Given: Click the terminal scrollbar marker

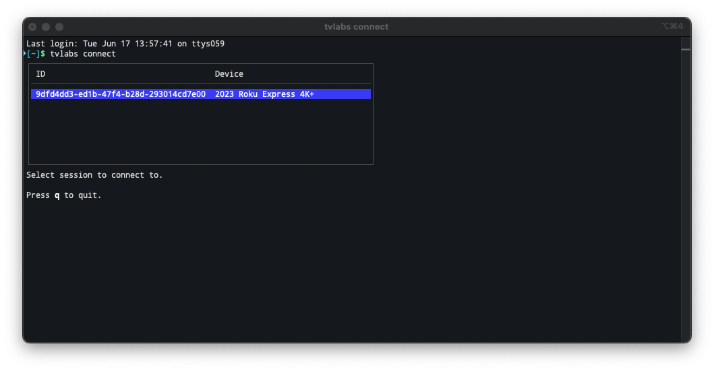Looking at the screenshot, I should pos(685,50).
